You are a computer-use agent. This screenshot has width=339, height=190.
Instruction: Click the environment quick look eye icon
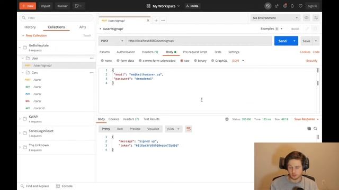click(306, 18)
